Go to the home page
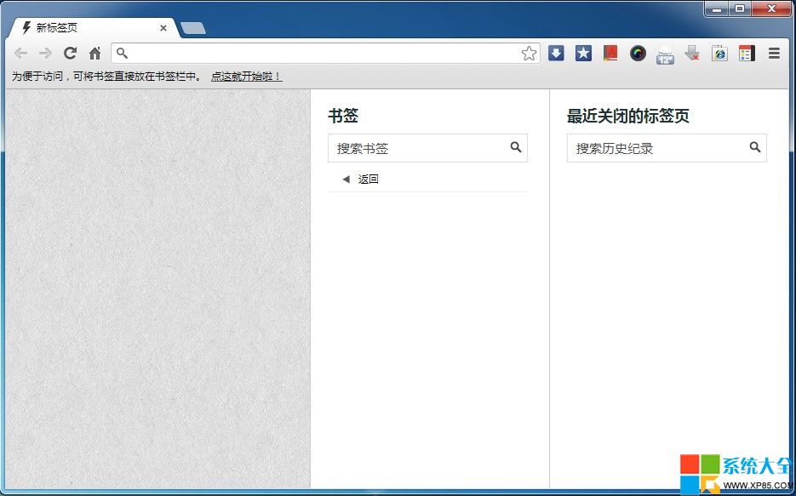 pyautogui.click(x=94, y=54)
